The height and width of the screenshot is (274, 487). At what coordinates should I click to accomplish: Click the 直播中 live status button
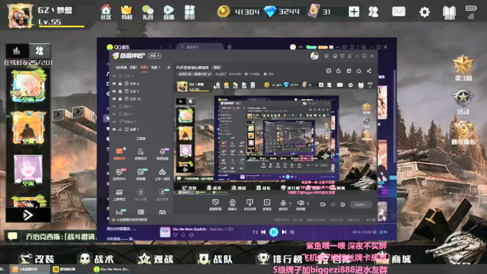(361, 205)
